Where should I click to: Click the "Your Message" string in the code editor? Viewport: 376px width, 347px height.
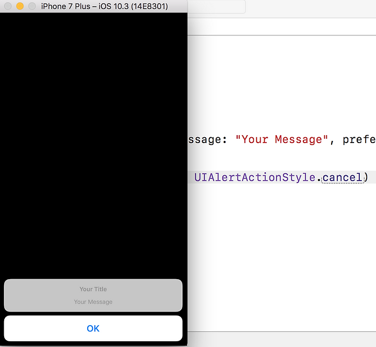[x=282, y=139]
